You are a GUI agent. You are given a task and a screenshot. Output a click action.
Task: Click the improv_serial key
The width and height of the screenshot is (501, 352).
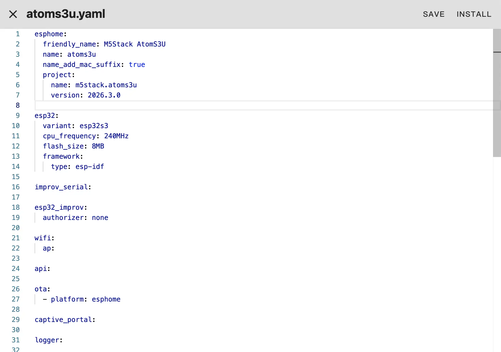[x=61, y=187]
